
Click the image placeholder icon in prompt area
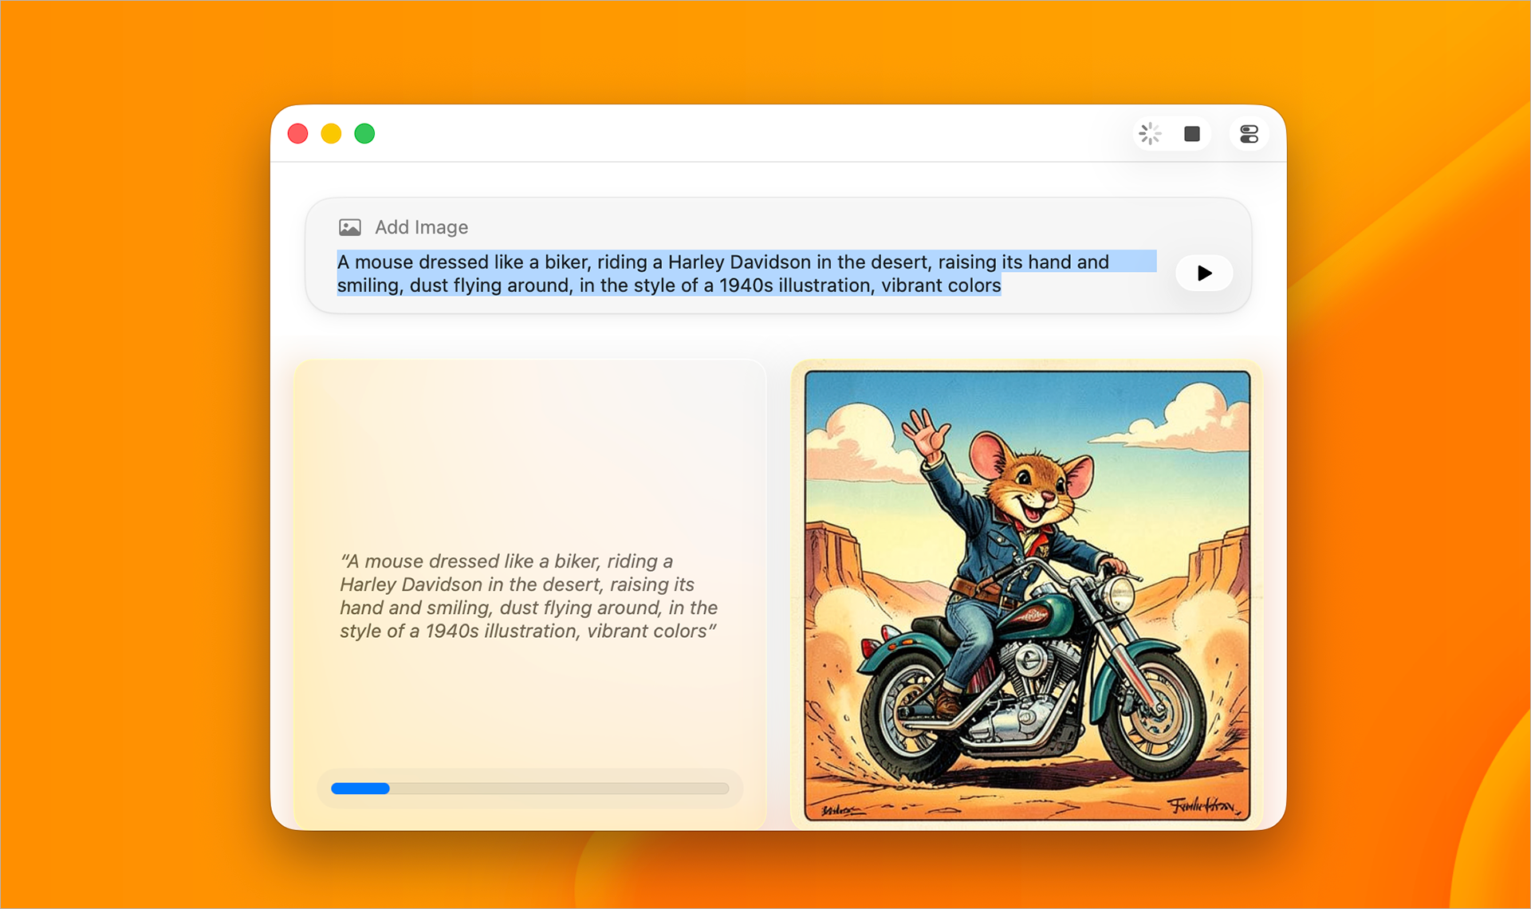coord(349,226)
